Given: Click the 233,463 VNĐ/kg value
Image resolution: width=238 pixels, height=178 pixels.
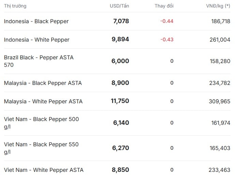Looking at the screenshot, I should (219, 170).
